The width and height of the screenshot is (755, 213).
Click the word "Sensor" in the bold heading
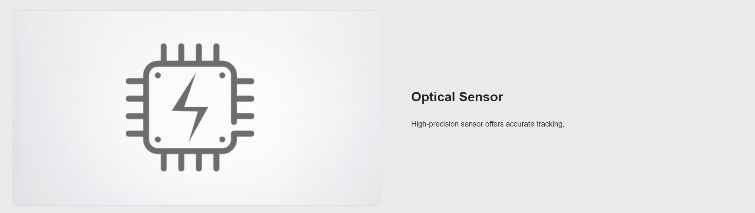481,97
